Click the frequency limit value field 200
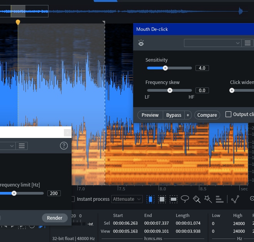The height and width of the screenshot is (242, 254). (x=54, y=193)
